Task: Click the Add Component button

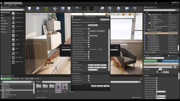Action: 150,61
